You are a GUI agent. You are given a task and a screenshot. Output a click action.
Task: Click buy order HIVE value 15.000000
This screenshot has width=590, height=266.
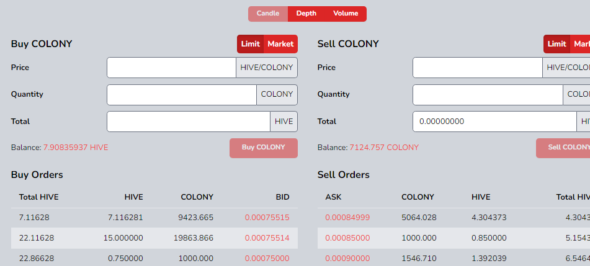tap(123, 238)
